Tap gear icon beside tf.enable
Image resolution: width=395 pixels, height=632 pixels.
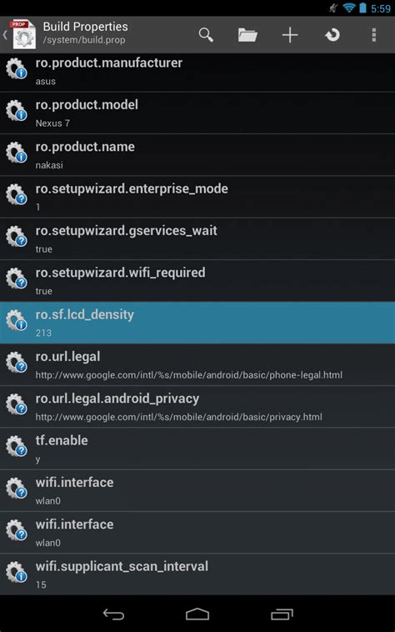(x=17, y=446)
